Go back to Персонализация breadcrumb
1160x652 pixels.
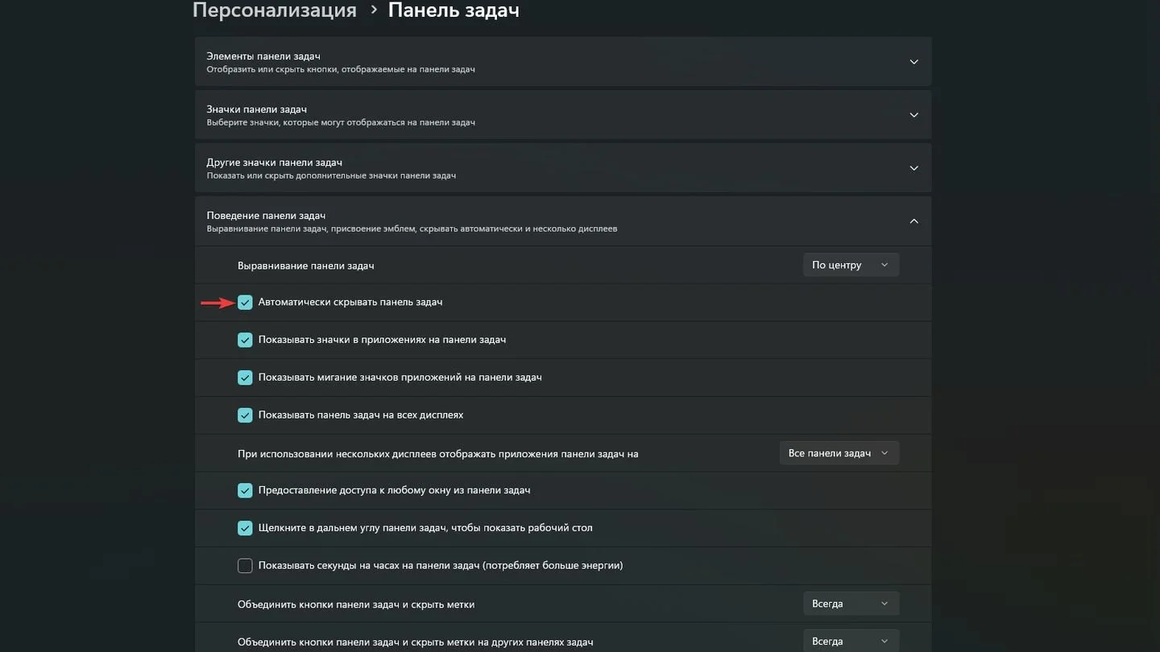pos(275,10)
